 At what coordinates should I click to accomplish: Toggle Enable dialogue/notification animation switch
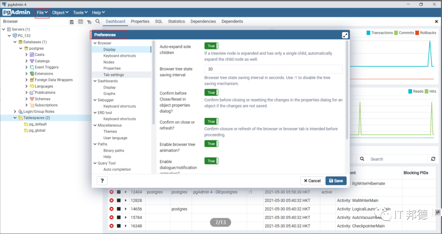click(x=212, y=161)
